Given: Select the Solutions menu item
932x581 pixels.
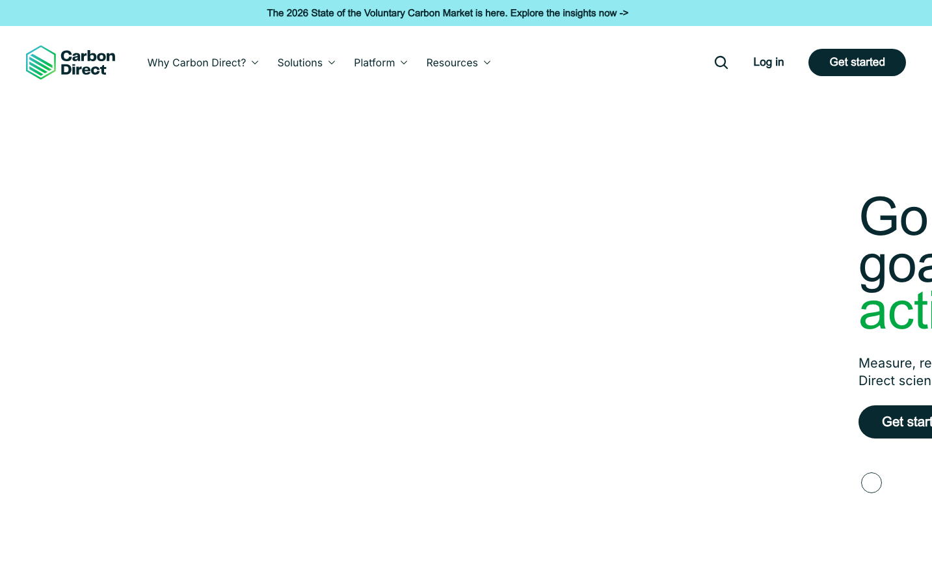Looking at the screenshot, I should coord(300,63).
